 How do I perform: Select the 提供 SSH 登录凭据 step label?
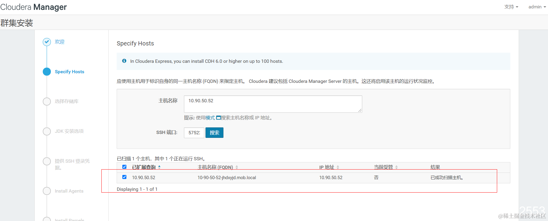pos(72,164)
